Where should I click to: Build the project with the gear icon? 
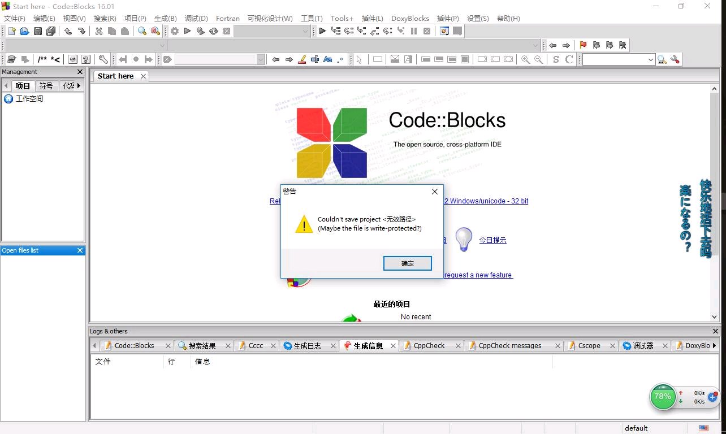(x=175, y=31)
